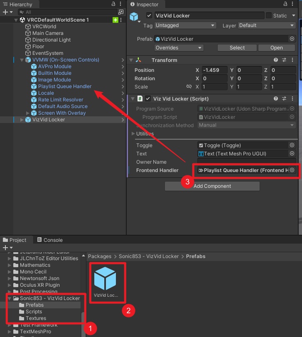This screenshot has width=302, height=337.
Task: Collapse the Transform component foldout
Action: click(131, 60)
